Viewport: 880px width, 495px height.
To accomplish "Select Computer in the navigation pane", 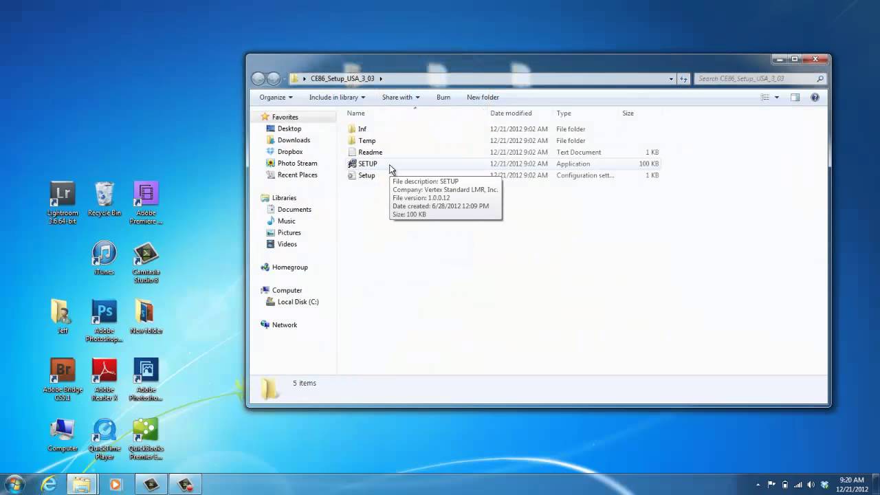I will (x=287, y=291).
